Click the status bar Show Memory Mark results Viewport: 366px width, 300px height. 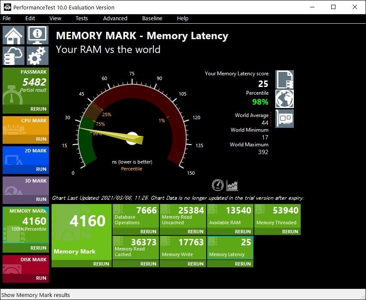(x=36, y=295)
